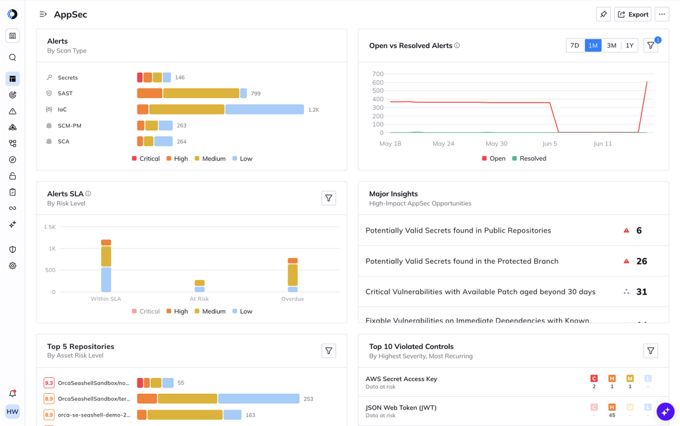Image resolution: width=680 pixels, height=426 pixels.
Task: Toggle Medium legend in Alerts SLA chart
Action: pos(210,311)
